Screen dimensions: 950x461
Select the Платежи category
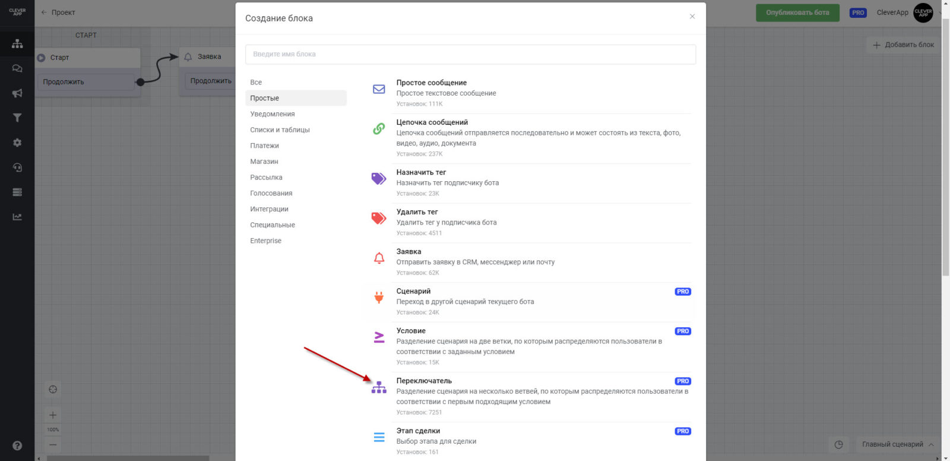264,146
